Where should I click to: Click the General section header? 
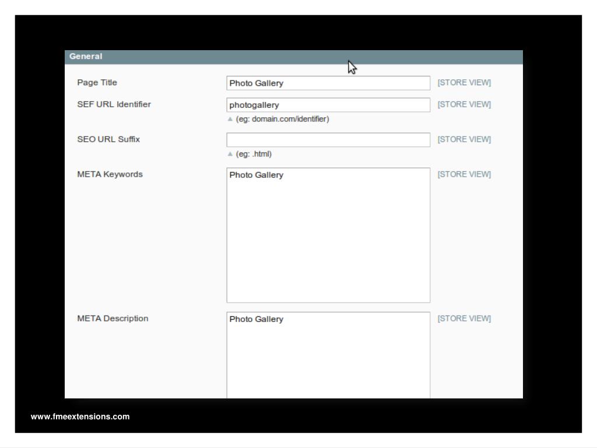click(294, 57)
